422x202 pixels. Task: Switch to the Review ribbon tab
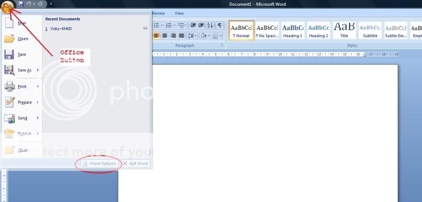click(x=158, y=13)
